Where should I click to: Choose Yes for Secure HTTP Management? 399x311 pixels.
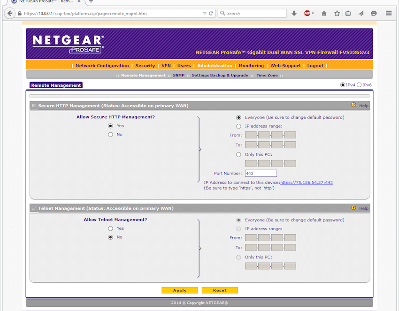(110, 126)
